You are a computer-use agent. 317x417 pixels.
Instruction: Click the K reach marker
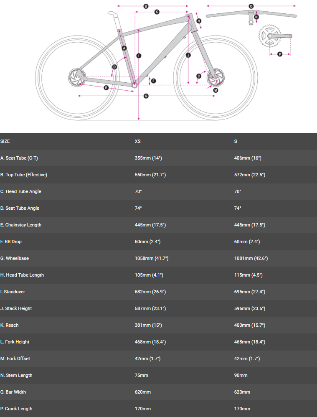pyautogui.click(x=157, y=12)
